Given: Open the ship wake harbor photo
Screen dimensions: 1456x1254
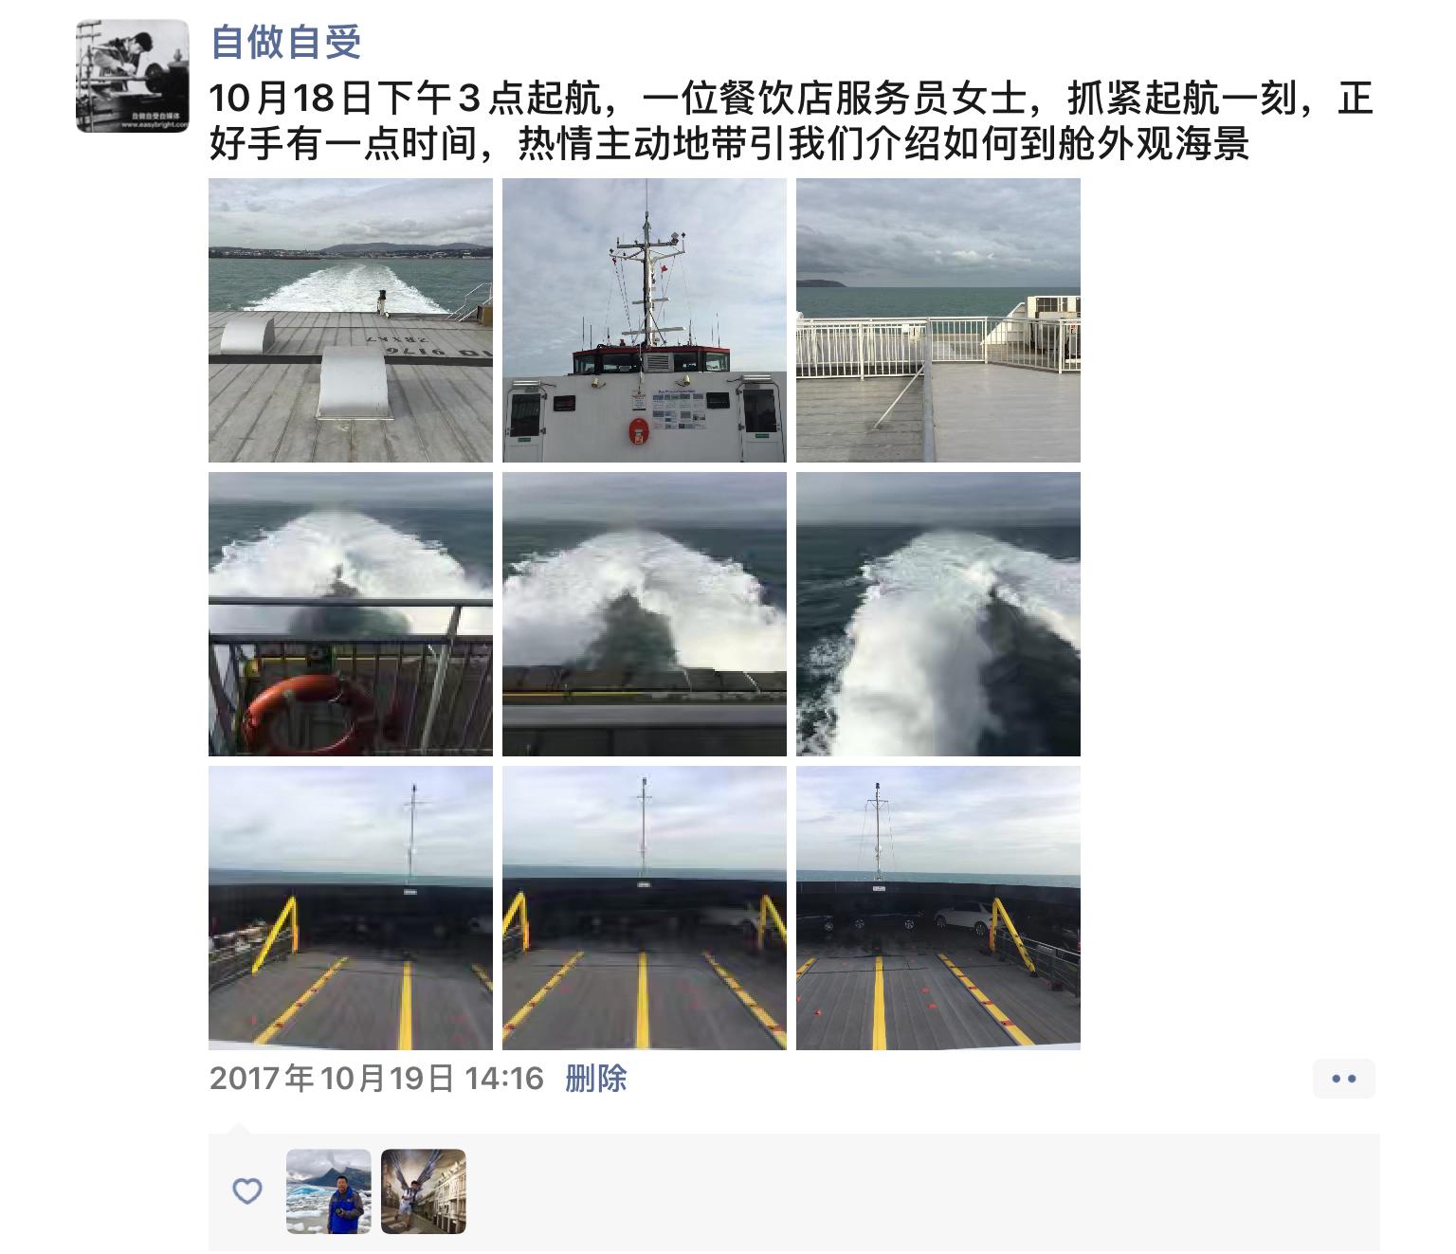Looking at the screenshot, I should [351, 320].
